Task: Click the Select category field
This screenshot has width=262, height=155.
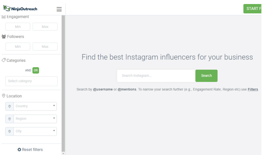Action: 31,81
